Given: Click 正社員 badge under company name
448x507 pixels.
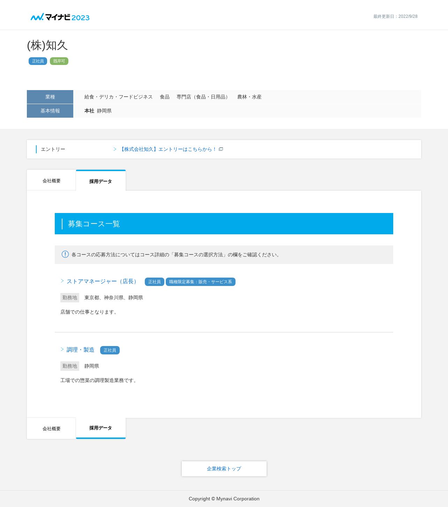Looking at the screenshot, I should pos(38,61).
